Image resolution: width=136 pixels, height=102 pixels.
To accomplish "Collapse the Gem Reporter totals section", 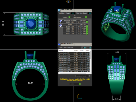I will (x=75, y=15).
